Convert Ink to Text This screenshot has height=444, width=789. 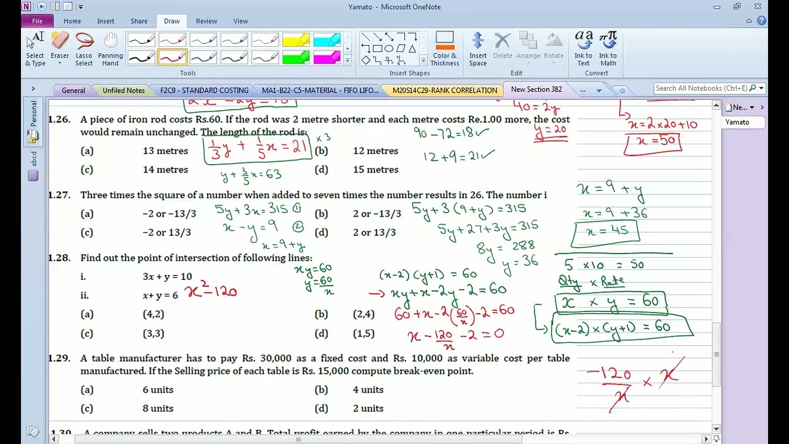pyautogui.click(x=583, y=49)
